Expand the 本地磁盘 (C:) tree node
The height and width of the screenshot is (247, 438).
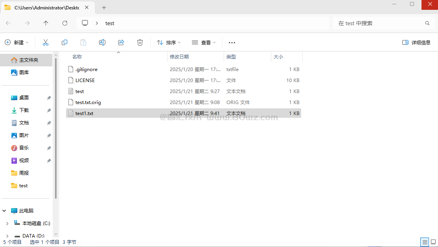pos(7,223)
